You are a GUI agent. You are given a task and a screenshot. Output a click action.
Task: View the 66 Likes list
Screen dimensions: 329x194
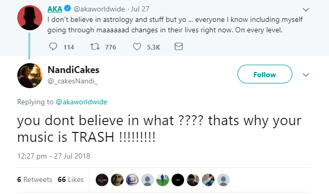coord(71,179)
